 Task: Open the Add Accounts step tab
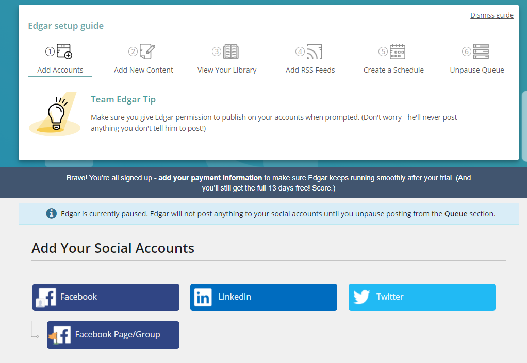[60, 60]
